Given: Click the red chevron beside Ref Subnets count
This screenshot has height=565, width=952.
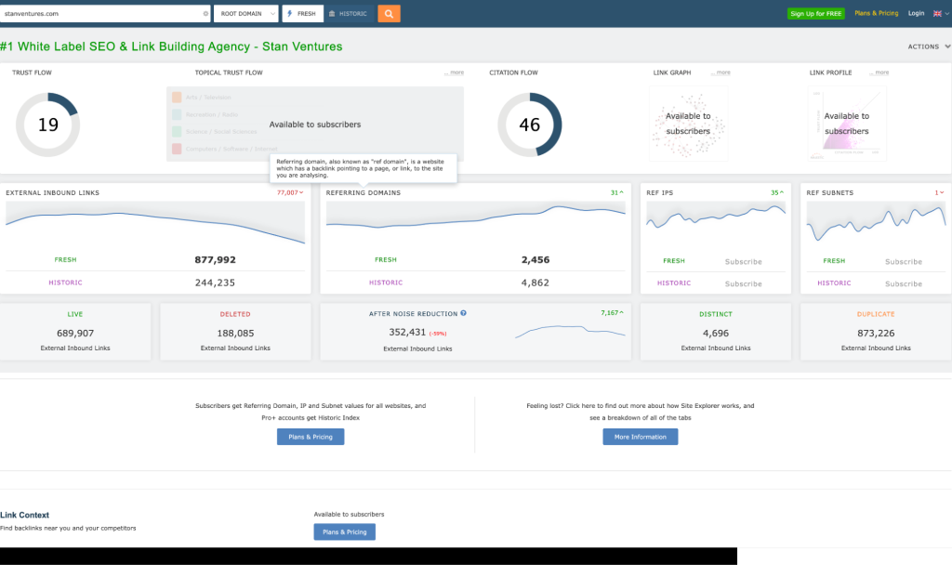Looking at the screenshot, I should tap(941, 193).
